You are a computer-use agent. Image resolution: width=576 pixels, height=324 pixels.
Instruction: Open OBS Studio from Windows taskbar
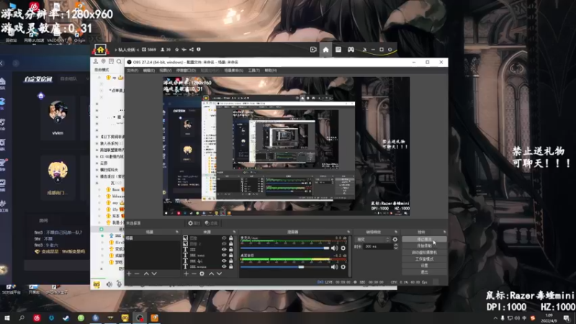click(x=140, y=318)
